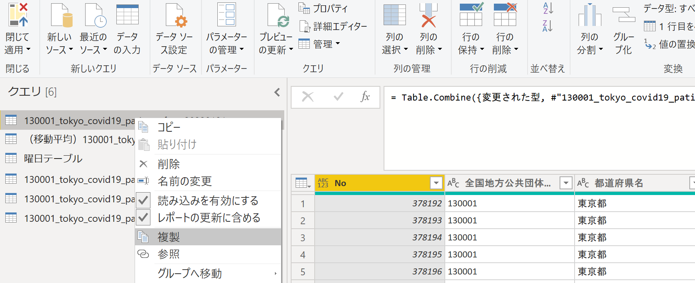Choose コピー from the context menu

[x=208, y=127]
